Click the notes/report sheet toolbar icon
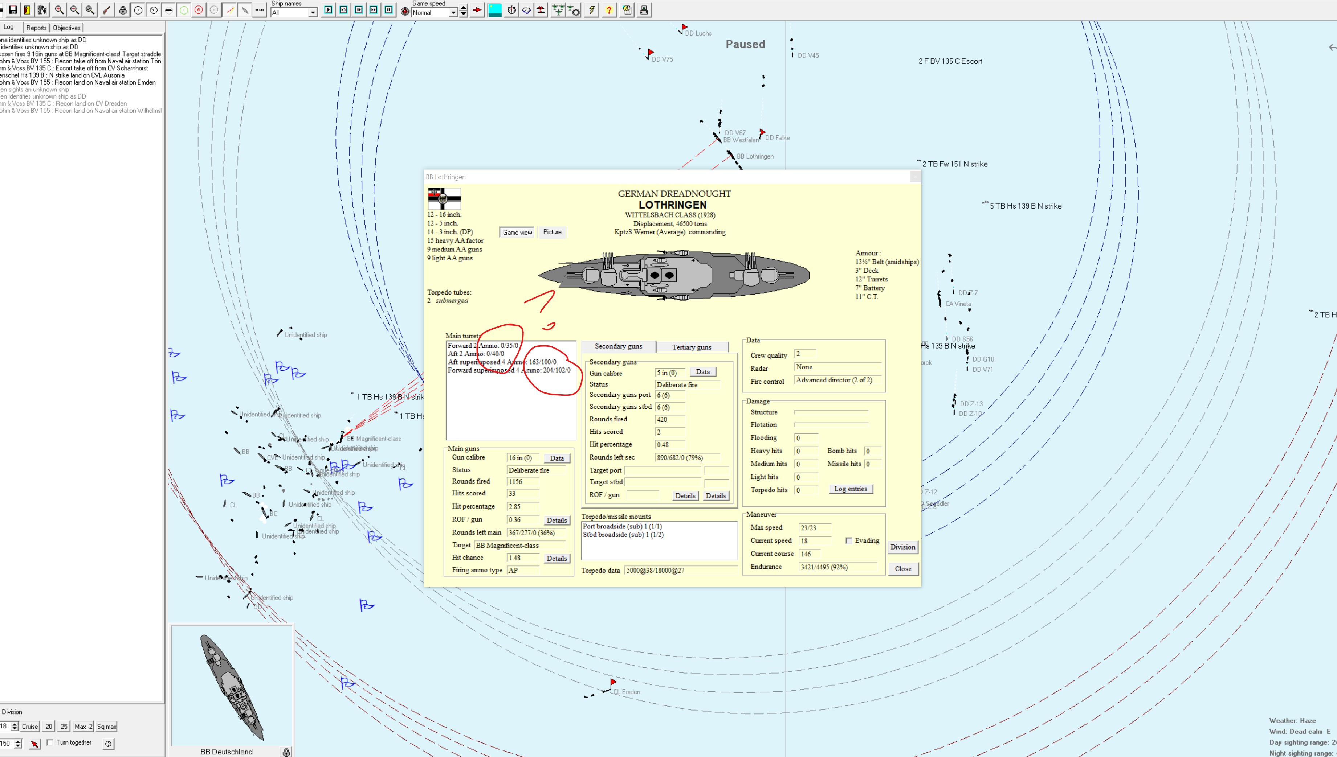This screenshot has height=757, width=1337. pyautogui.click(x=627, y=10)
